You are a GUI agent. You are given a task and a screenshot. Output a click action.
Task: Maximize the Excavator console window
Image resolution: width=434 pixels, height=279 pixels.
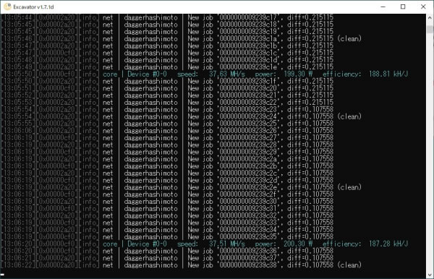[403, 7]
